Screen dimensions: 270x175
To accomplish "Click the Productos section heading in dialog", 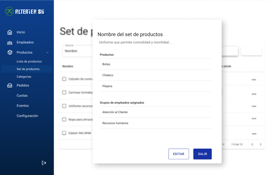I will [x=107, y=55].
